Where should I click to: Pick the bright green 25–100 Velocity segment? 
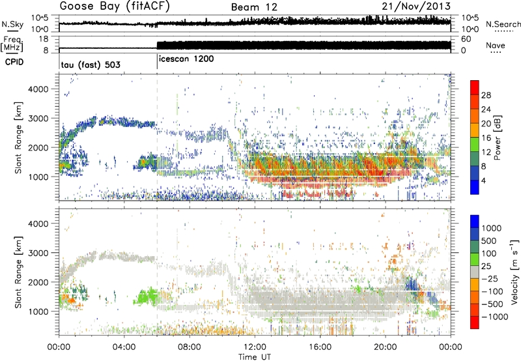[x=475, y=259]
